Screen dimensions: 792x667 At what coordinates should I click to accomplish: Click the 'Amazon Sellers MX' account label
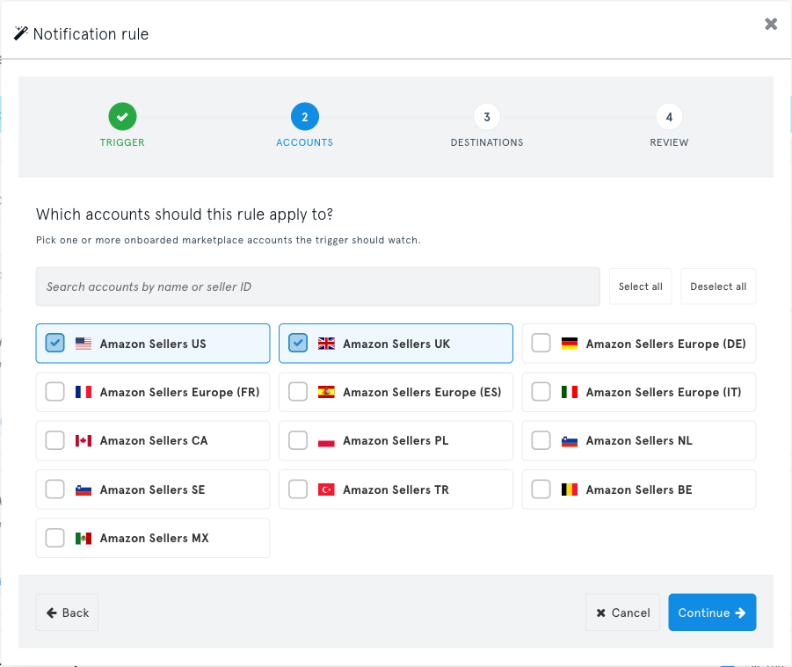(155, 538)
